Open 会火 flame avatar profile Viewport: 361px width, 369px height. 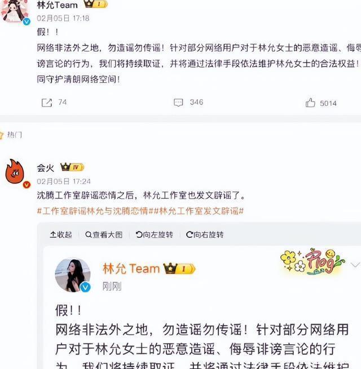[x=15, y=172]
